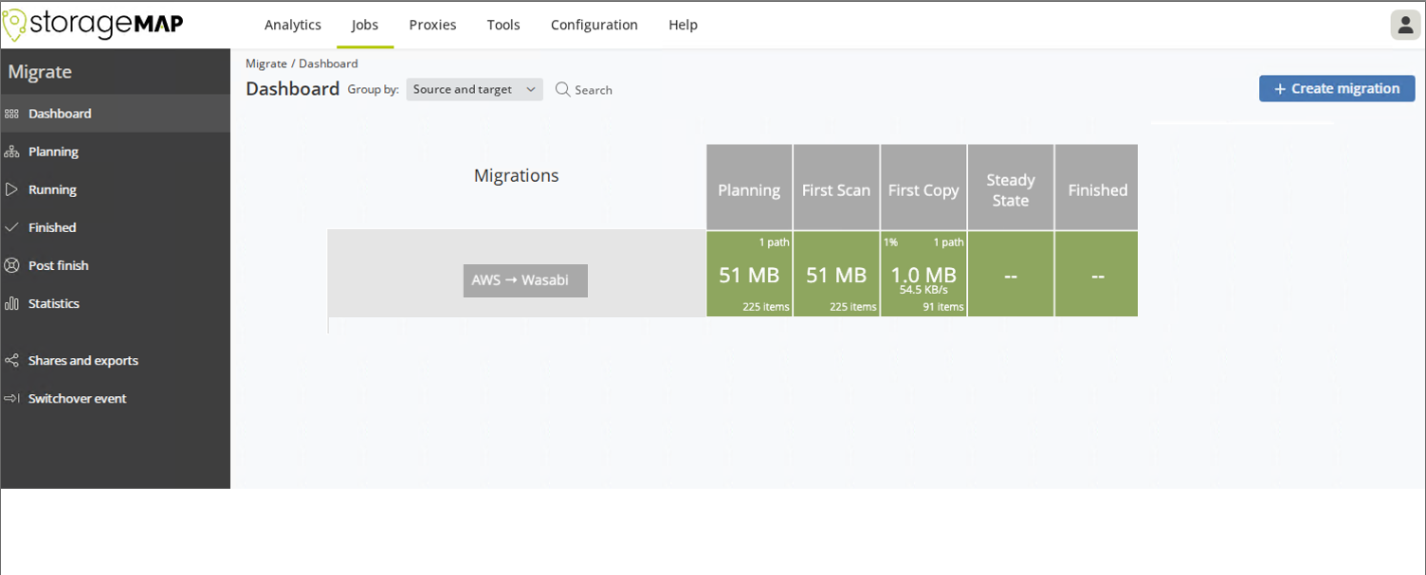Select Post finish label in the sidebar
Screen dimensions: 1426x575
click(x=58, y=265)
